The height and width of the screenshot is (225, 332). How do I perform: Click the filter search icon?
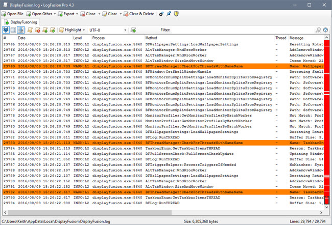[318, 30]
